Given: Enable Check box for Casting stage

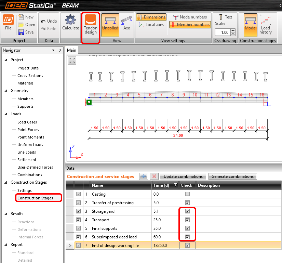Looking at the screenshot, I should [187, 194].
